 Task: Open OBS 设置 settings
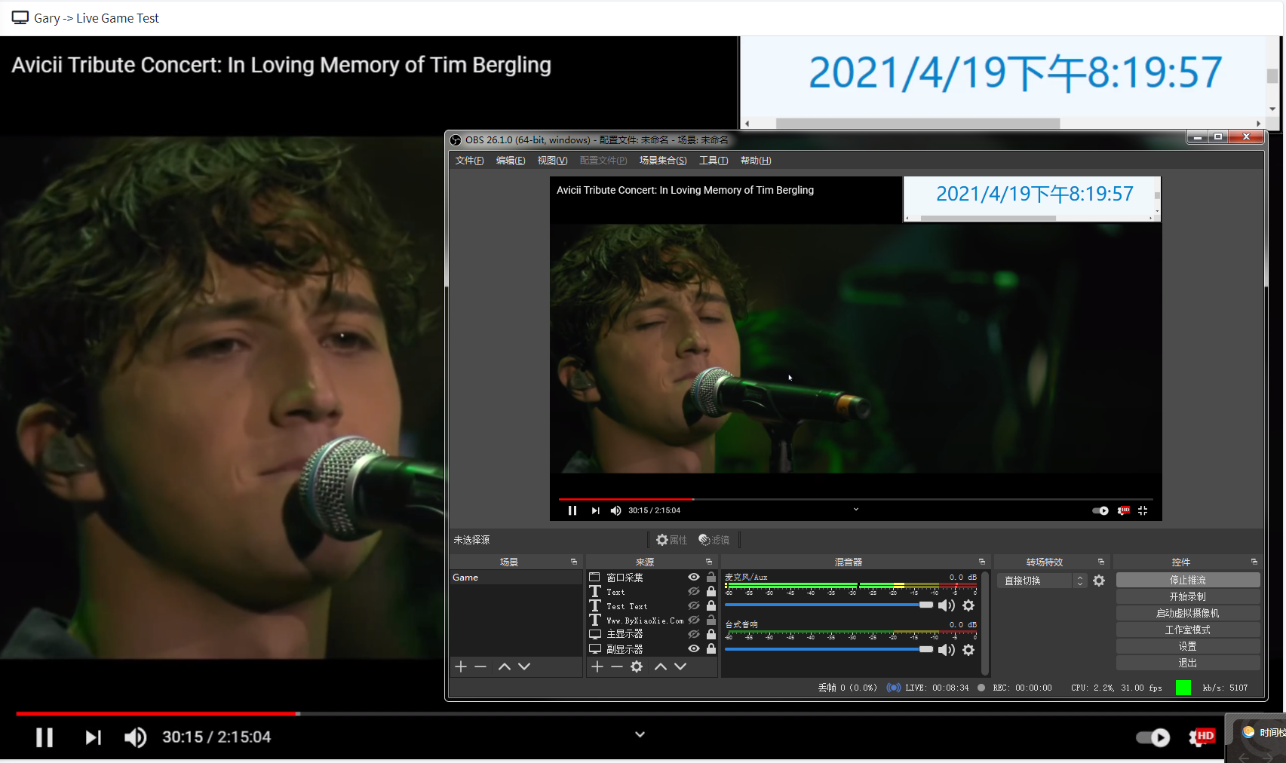(x=1188, y=646)
